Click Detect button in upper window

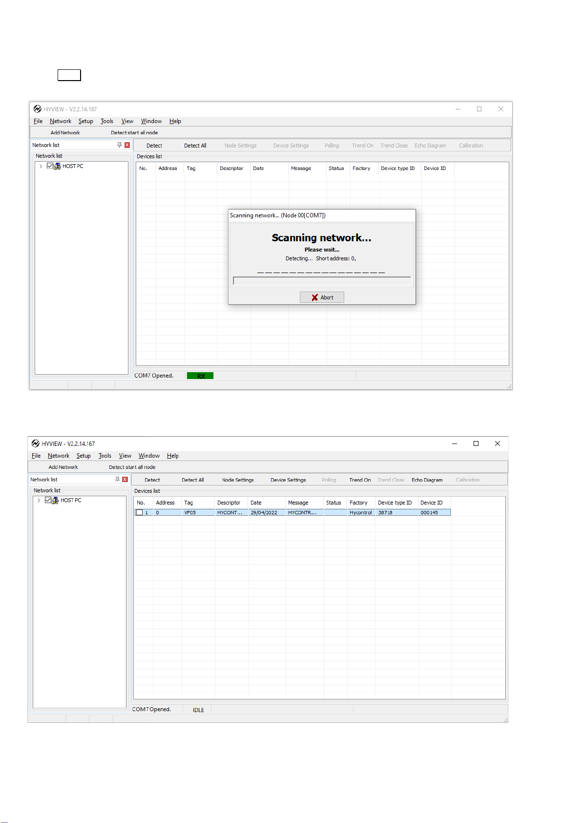(x=154, y=146)
